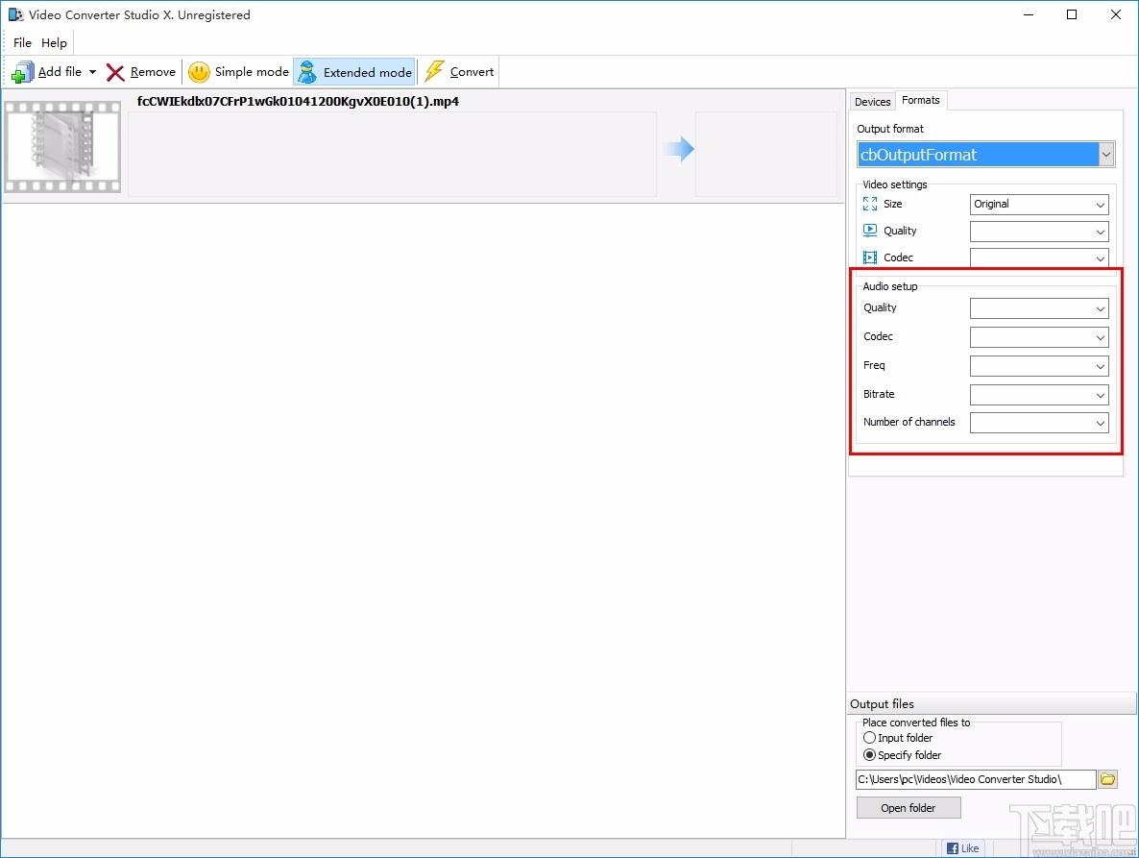This screenshot has width=1139, height=858.
Task: Open the video Codec dropdown
Action: (1039, 257)
